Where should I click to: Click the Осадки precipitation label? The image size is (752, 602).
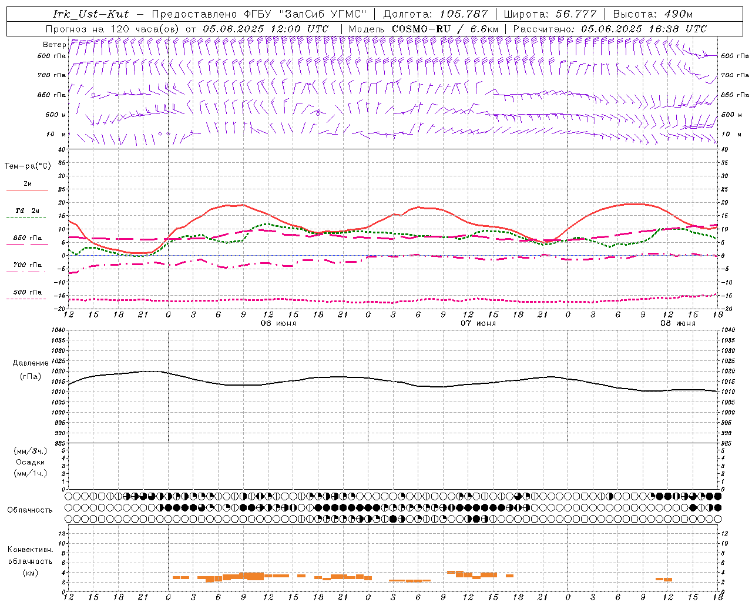[x=31, y=462]
